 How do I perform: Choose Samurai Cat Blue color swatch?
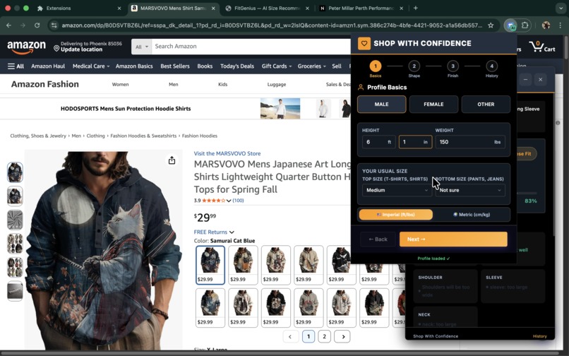210,265
